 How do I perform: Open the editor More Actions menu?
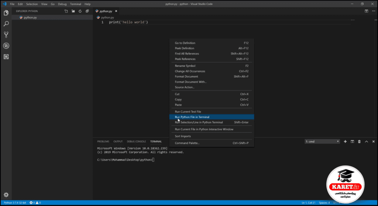(x=374, y=11)
